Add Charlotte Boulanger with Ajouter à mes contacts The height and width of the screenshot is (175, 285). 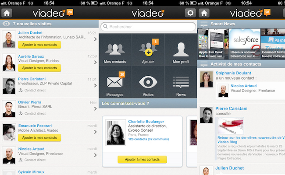click(x=142, y=159)
